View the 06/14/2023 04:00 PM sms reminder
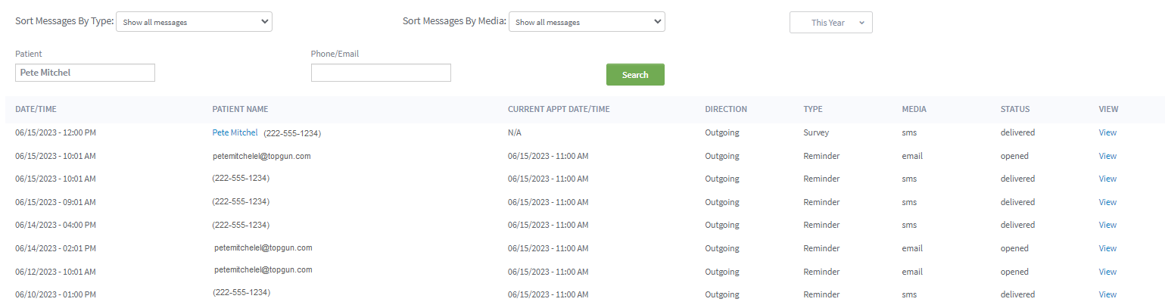 click(x=1107, y=225)
